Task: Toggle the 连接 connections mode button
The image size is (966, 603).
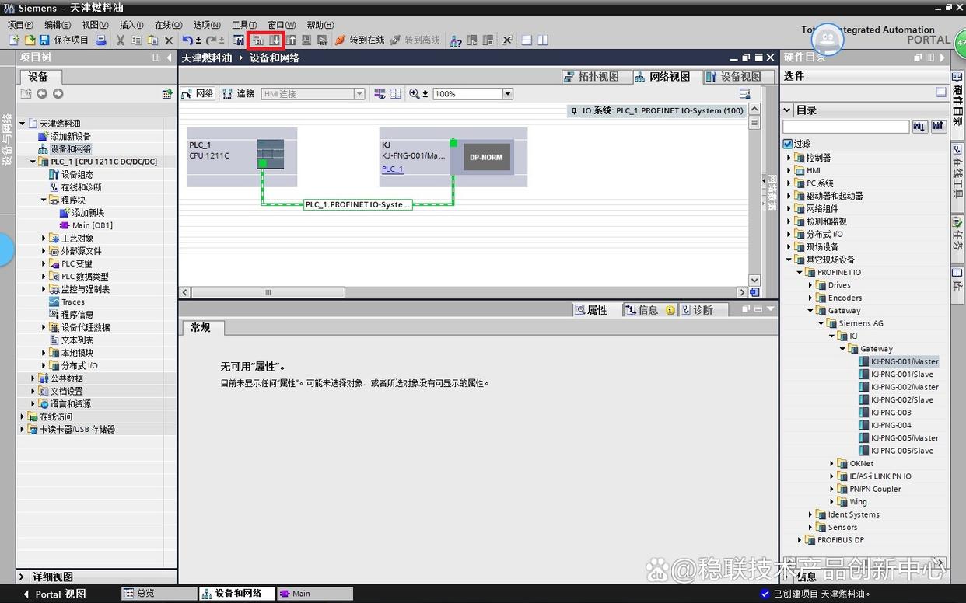Action: click(x=239, y=94)
